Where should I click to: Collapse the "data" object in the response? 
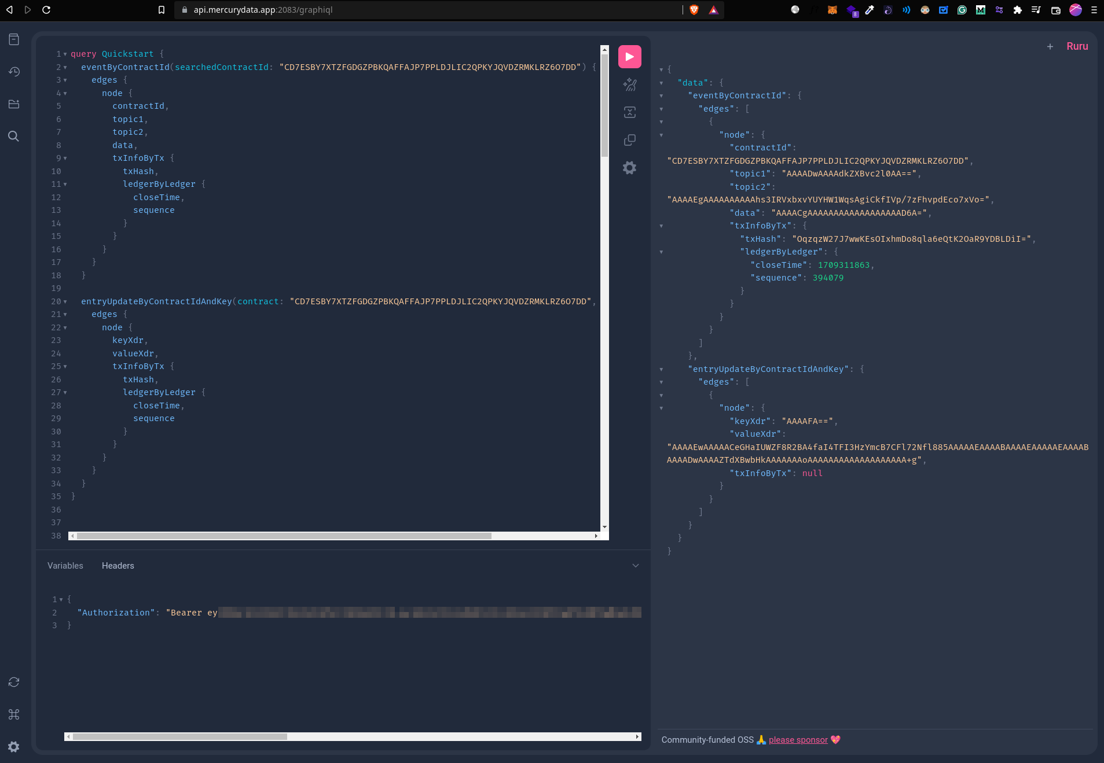tap(661, 83)
